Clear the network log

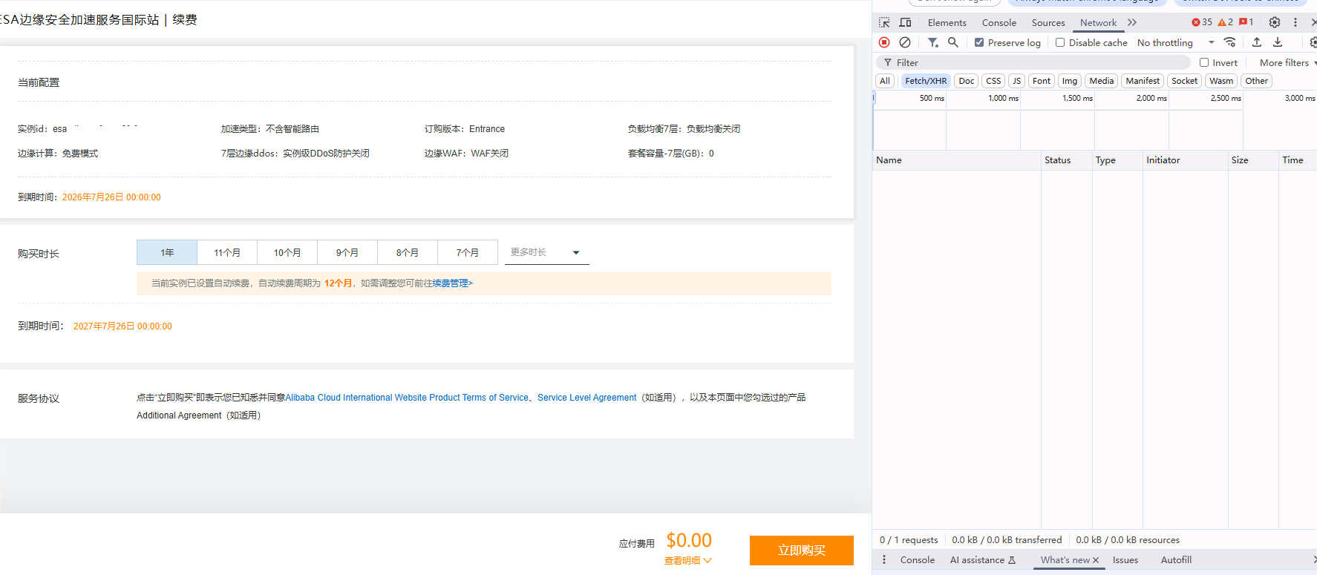[x=905, y=42]
